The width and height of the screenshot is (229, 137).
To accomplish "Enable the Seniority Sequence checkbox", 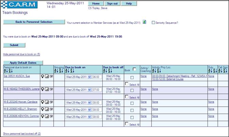I will coord(153,22).
